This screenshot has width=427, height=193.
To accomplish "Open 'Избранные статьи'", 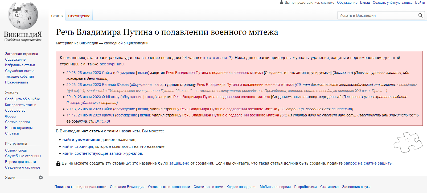I will coord(20,65).
